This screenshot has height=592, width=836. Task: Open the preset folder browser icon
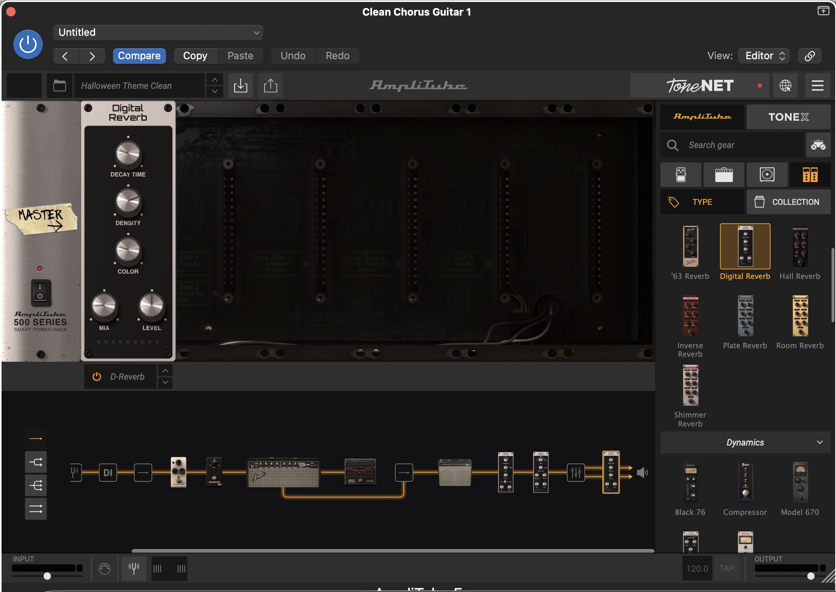click(x=60, y=85)
